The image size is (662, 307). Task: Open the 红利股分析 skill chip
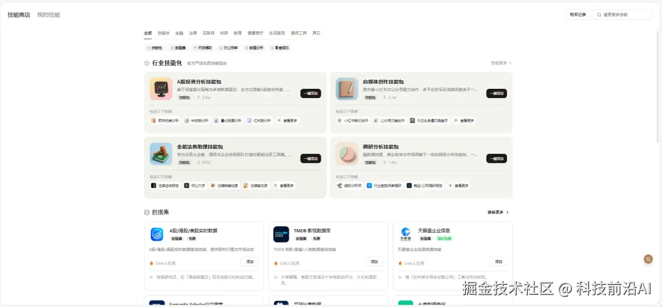[259, 120]
